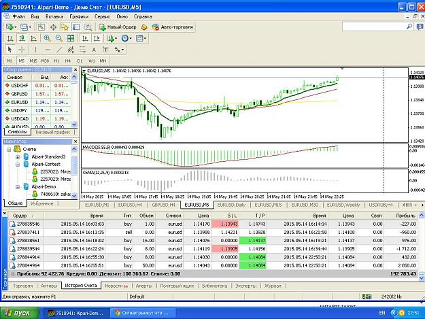Image resolution: width=425 pixels, height=319 pixels.
Task: Open the Chrome taskbar button
Action: tap(141, 313)
